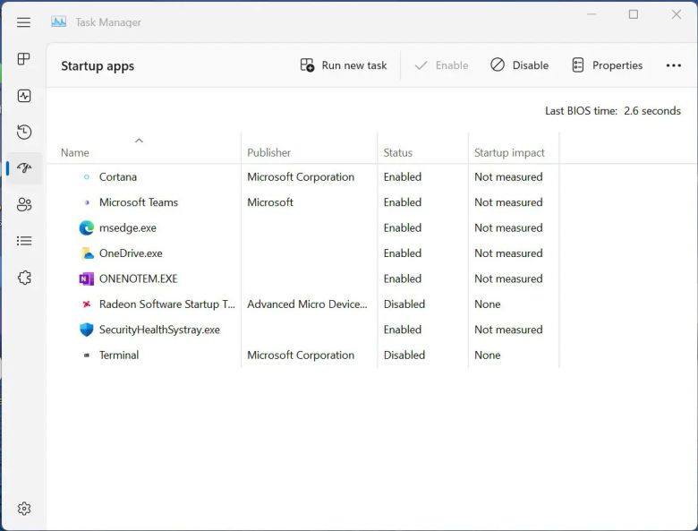The width and height of the screenshot is (698, 531).
Task: Sort by Status column header
Action: point(397,152)
